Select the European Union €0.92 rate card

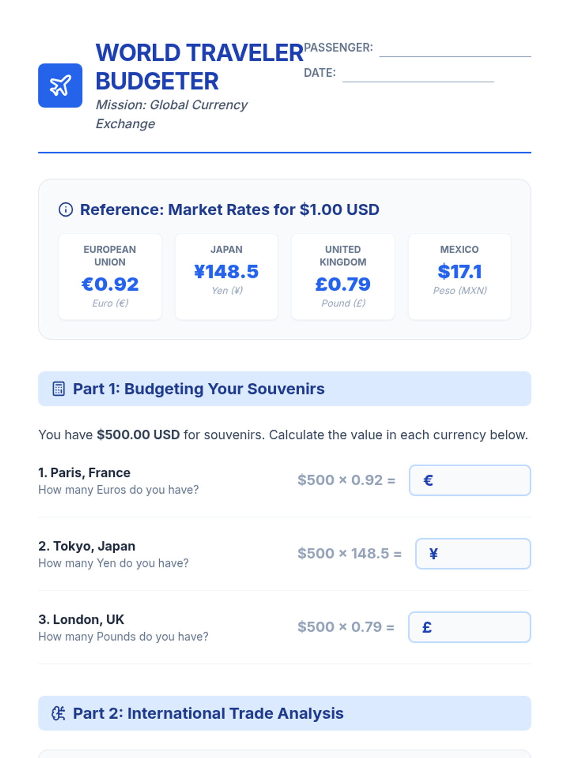[110, 277]
